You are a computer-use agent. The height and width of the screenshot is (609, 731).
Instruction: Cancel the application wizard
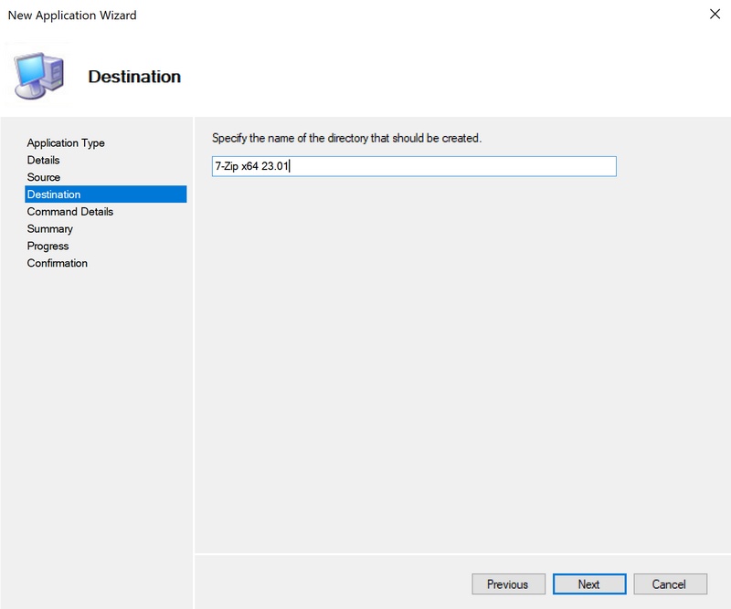coord(668,584)
